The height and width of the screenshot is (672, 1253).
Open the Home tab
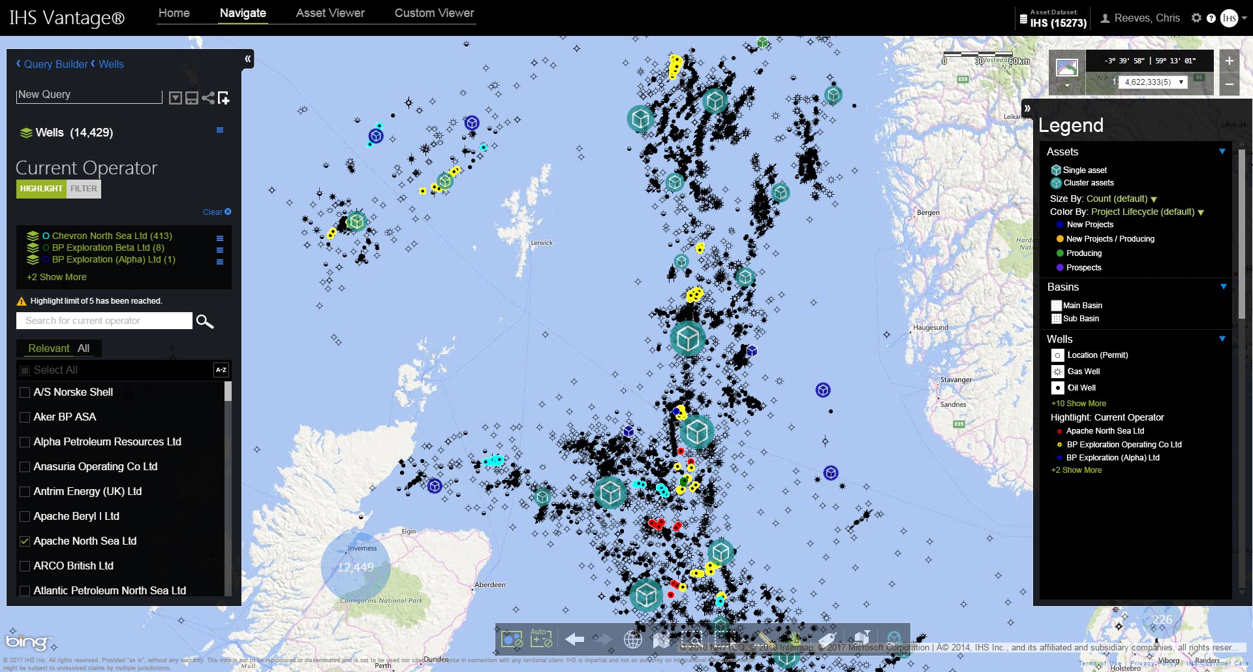174,13
